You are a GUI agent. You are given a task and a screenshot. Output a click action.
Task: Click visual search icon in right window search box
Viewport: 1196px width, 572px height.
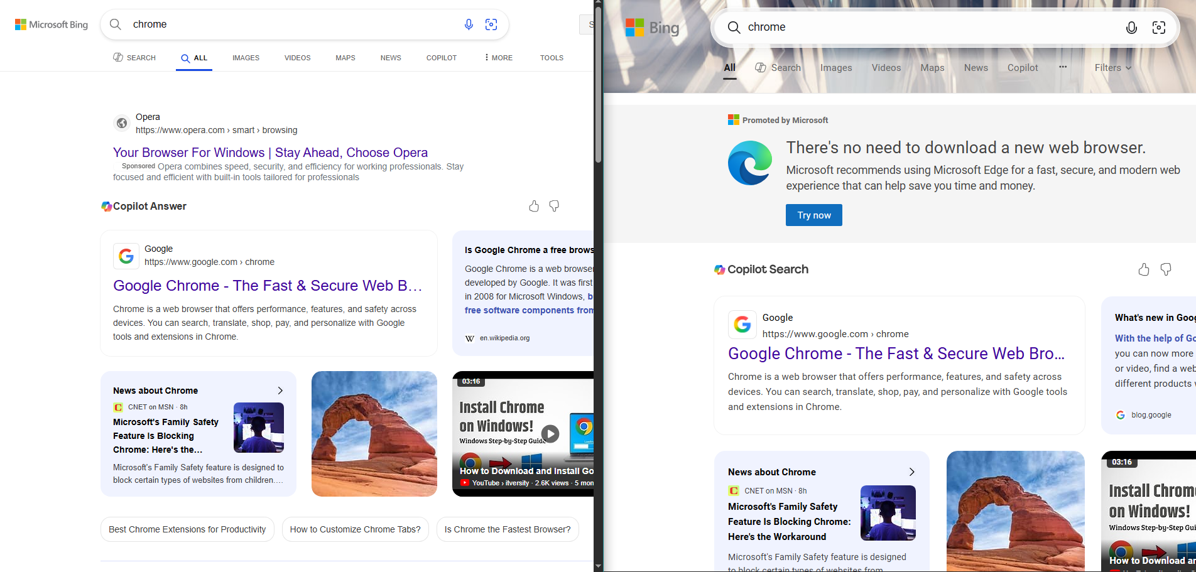tap(1159, 28)
